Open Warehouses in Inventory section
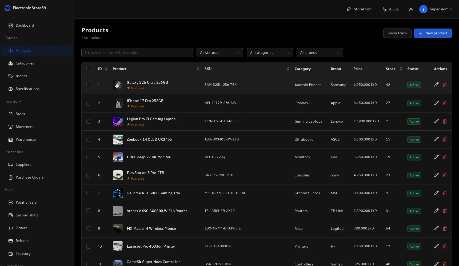Screen dimensions: 459x266 click(37, 140)
